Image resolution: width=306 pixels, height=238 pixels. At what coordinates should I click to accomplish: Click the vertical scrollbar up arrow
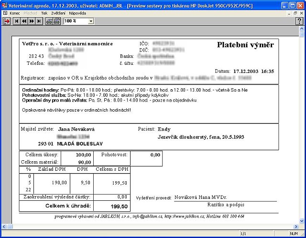point(302,29)
